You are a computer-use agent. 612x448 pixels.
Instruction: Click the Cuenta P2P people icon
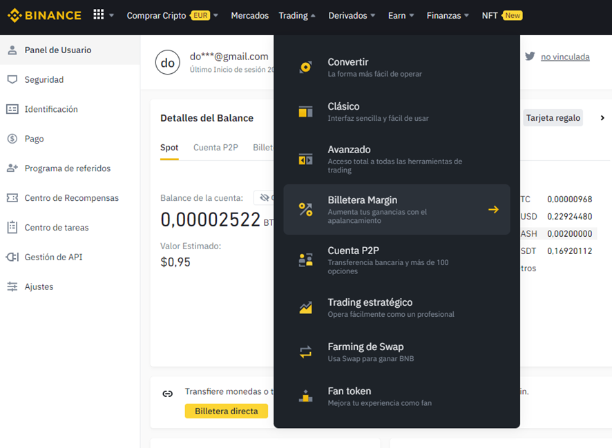(305, 260)
